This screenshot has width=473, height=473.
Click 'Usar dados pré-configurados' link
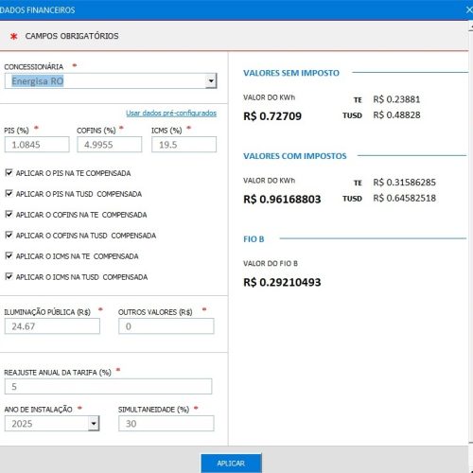(171, 113)
